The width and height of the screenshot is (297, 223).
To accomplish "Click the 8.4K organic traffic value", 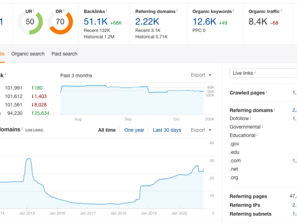I will [x=258, y=21].
